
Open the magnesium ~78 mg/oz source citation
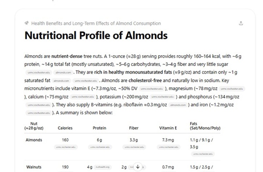coord(232,89)
